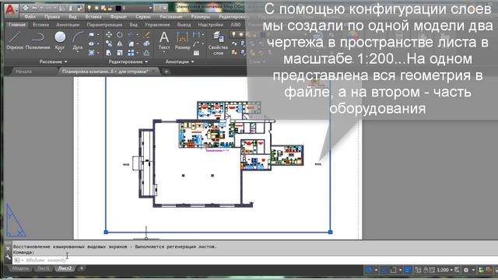The height and width of the screenshot is (280, 498).
Task: Select the Array tool in Редактирование
Action: click(131, 53)
